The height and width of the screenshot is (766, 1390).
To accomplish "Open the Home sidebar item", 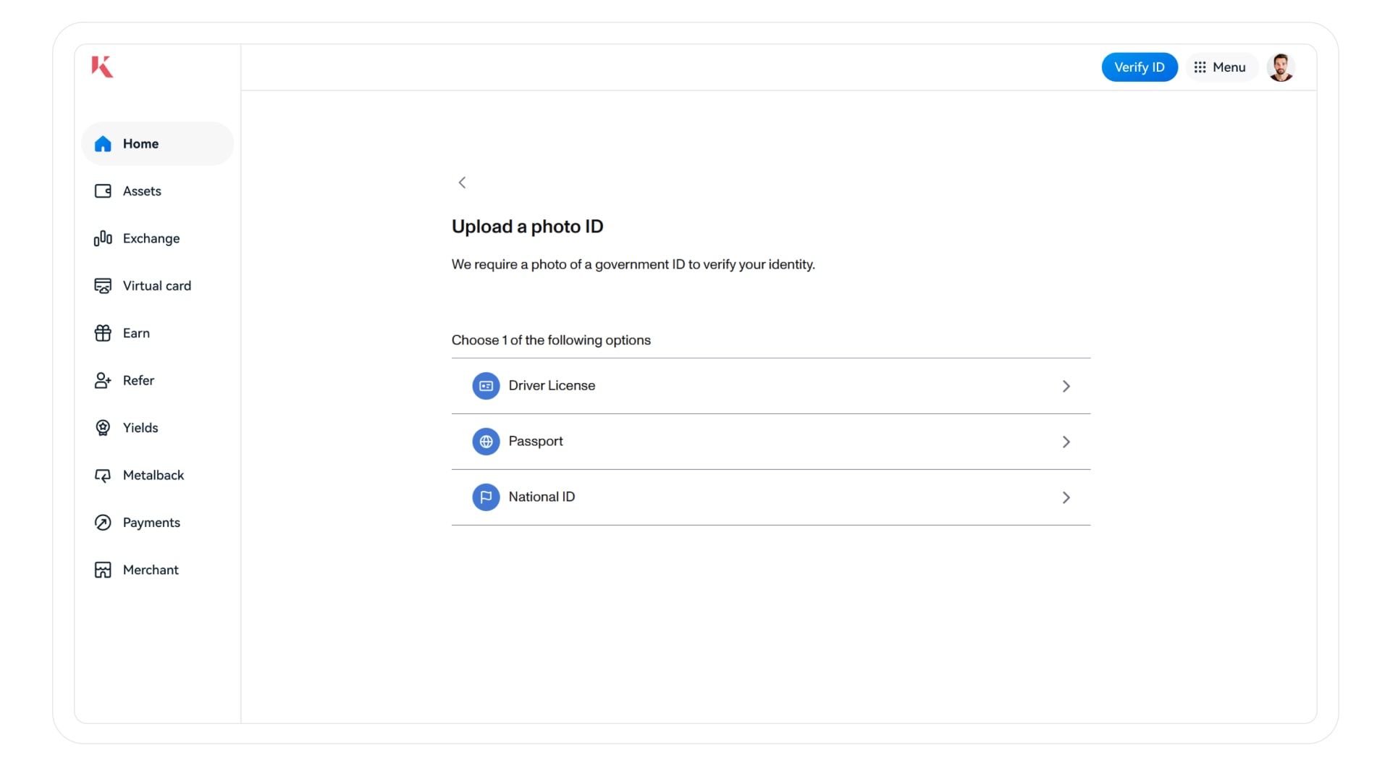I will pyautogui.click(x=157, y=144).
